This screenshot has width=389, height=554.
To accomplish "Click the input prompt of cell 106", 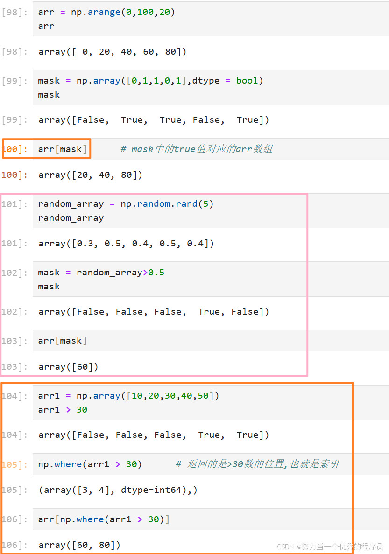I will coord(14,520).
